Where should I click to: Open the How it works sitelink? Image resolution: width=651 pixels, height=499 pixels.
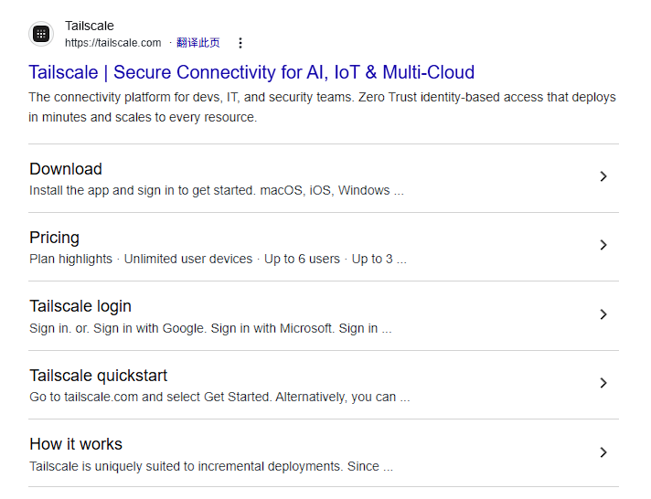[76, 444]
